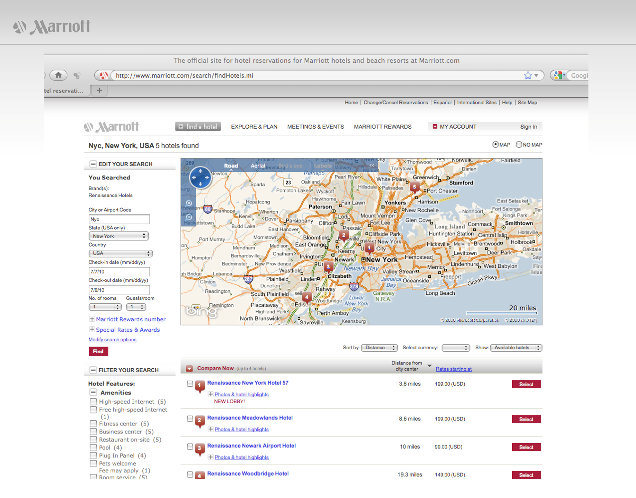
Task: Click Modify search options link
Action: pos(113,340)
